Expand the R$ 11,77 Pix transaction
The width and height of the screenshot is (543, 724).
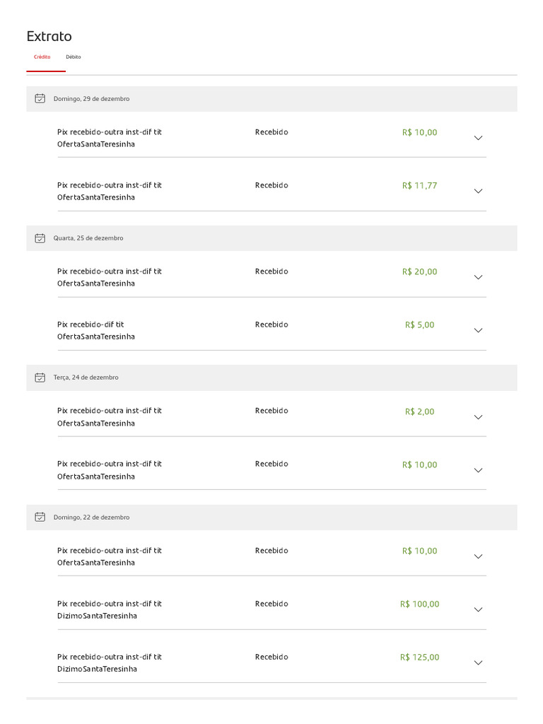(x=478, y=191)
